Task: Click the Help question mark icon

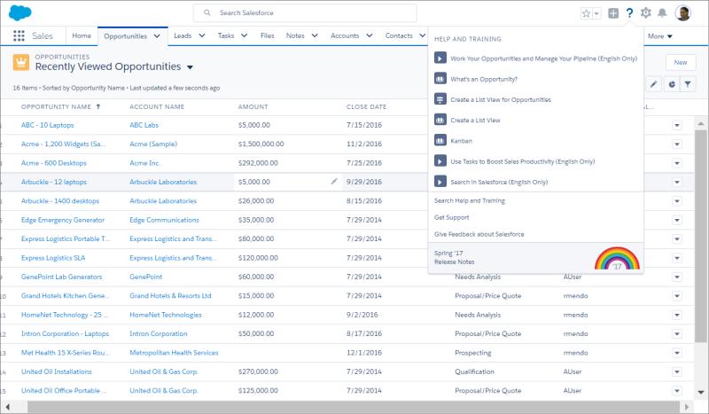Action: [629, 12]
